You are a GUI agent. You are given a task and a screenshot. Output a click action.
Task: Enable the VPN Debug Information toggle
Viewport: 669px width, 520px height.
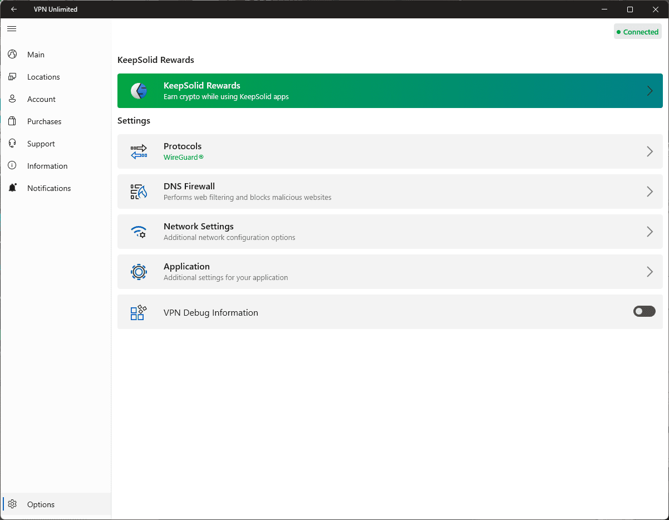point(644,312)
